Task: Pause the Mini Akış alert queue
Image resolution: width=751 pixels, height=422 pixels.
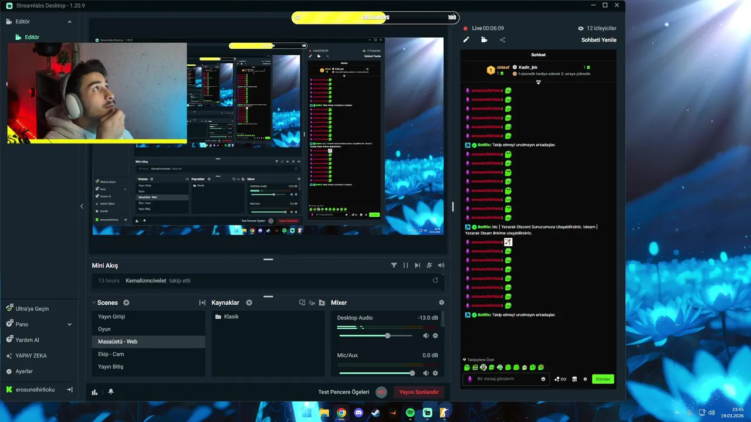Action: click(x=405, y=266)
